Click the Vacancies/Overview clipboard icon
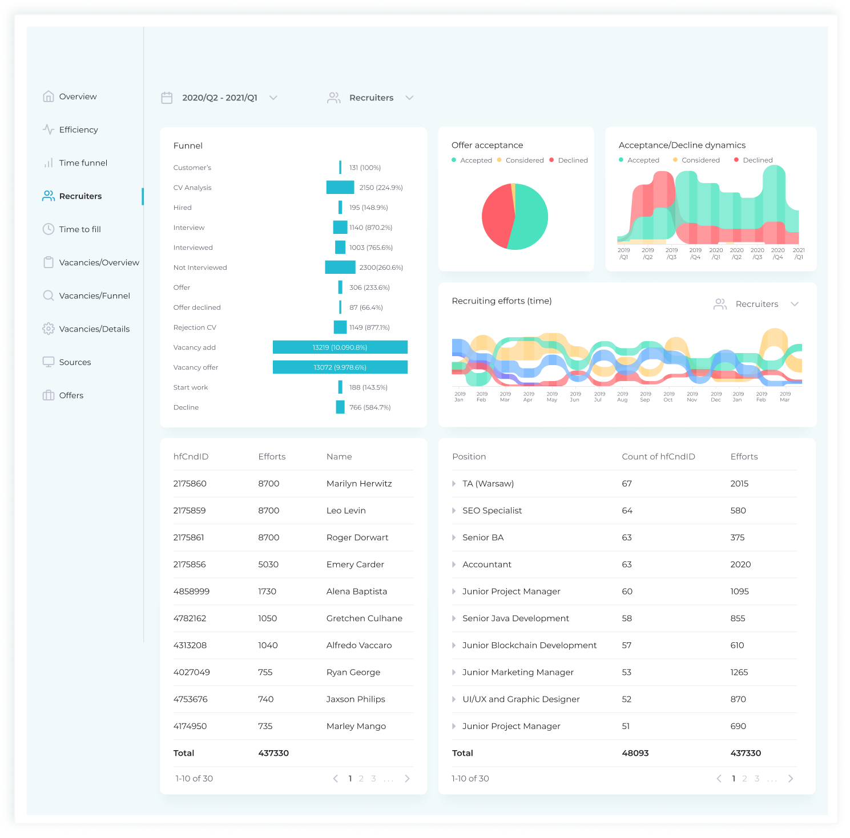Screen dimensions: 850x838 [x=49, y=262]
